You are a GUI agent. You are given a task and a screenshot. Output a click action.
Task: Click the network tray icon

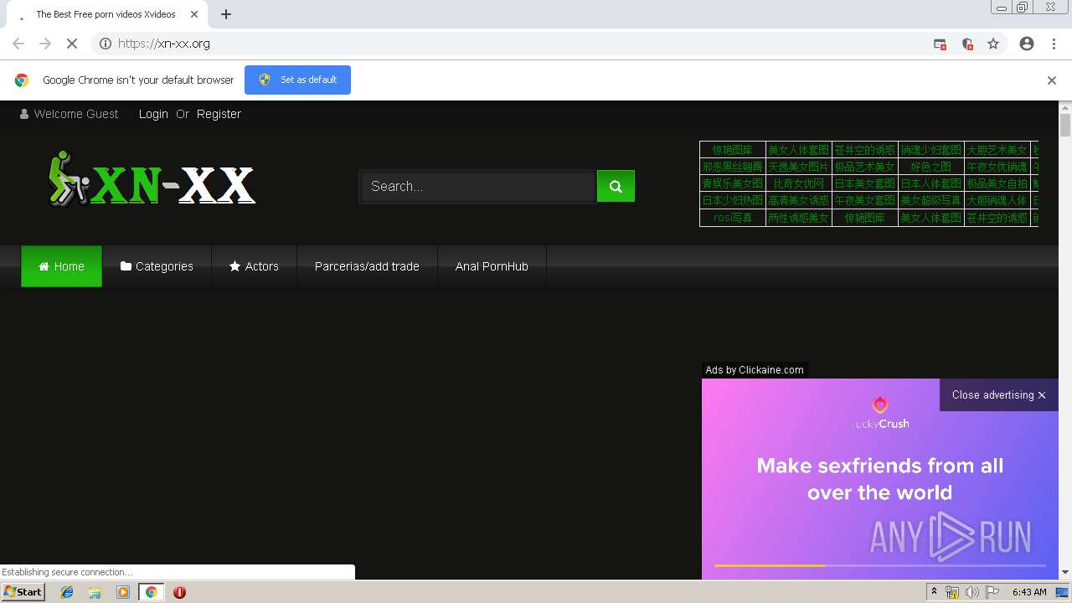coord(952,592)
